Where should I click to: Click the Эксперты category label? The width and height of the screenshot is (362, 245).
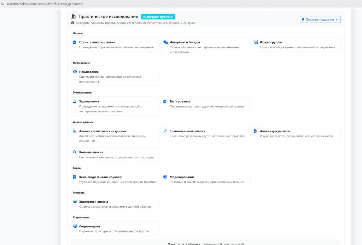tap(79, 192)
